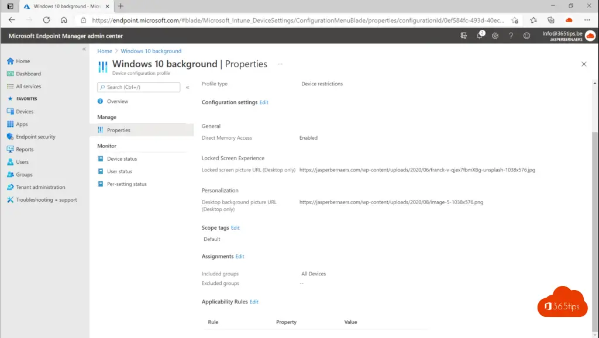
Task: Edit the Applicability Rules
Action: pyautogui.click(x=254, y=302)
